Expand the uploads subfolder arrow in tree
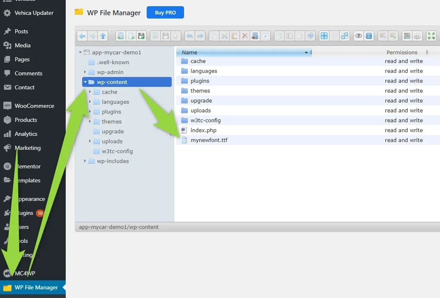Viewport: 440px width, 298px height. (x=90, y=141)
